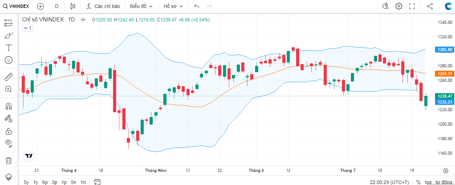Click the Tháng Năm time axis label
455x185 pixels.
click(x=155, y=171)
